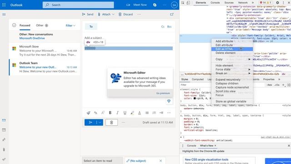Choose Delete element in context menu

pos(232,53)
